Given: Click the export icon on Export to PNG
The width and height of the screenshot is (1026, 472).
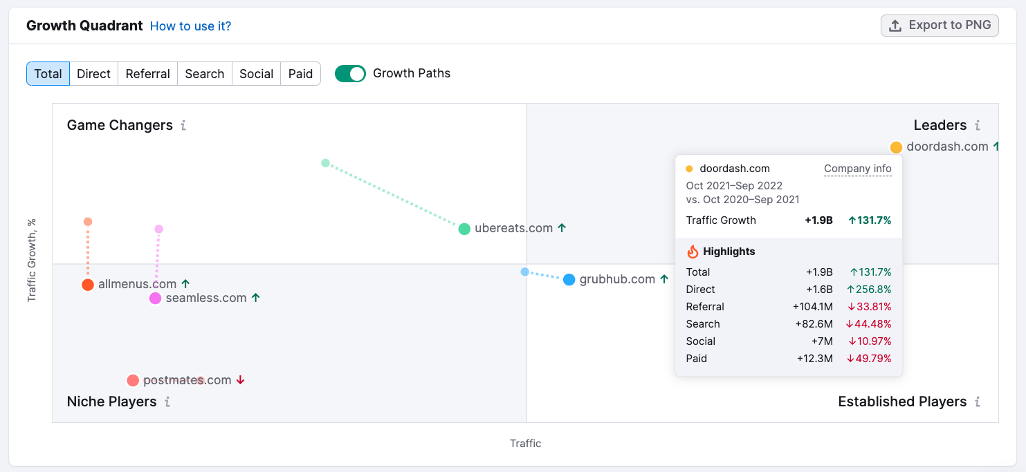Looking at the screenshot, I should (895, 26).
